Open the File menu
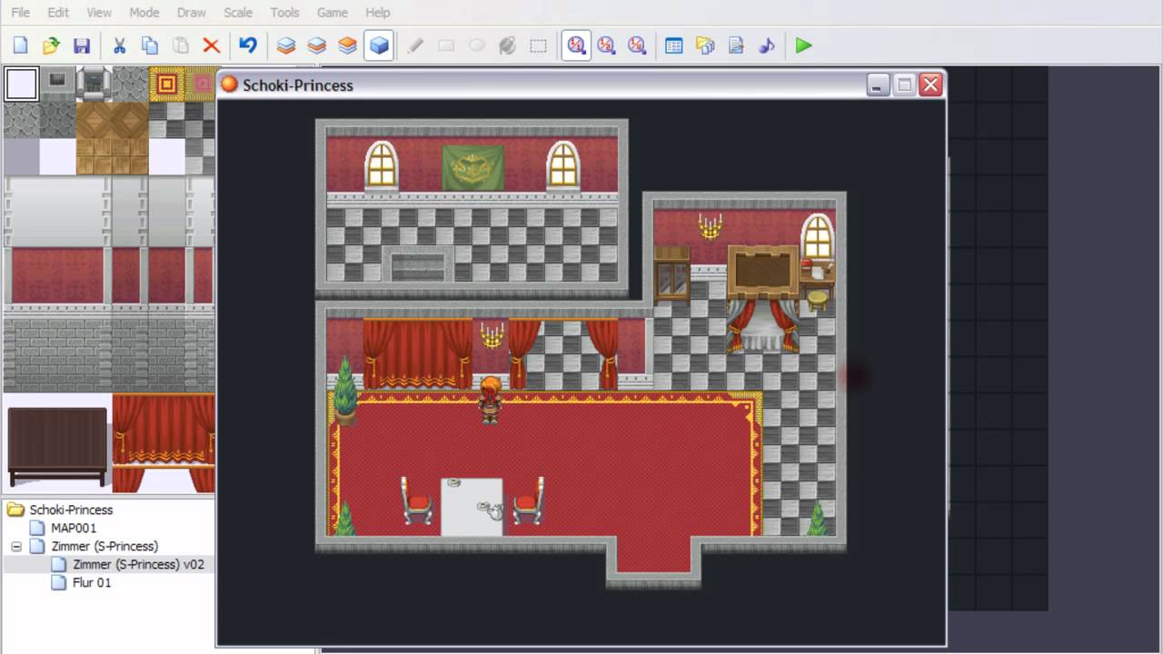This screenshot has height=654, width=1163. coord(20,13)
